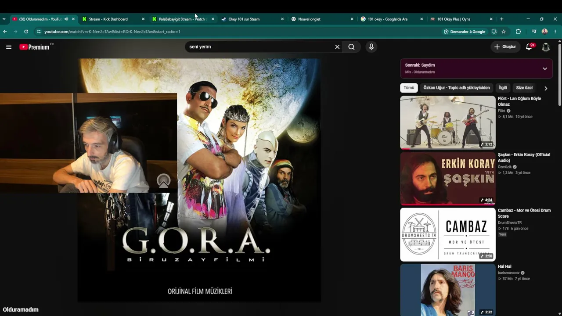The width and height of the screenshot is (562, 316).
Task: Click the Flört band video thumbnail
Action: (448, 122)
